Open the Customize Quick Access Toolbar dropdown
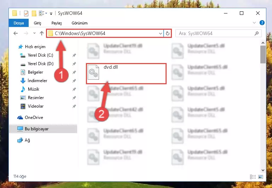The image size is (272, 188). [x=51, y=13]
